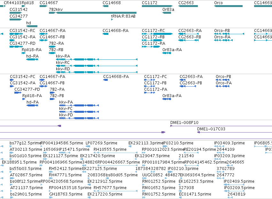Click the CG14667-PB protein label
The height and width of the screenshot is (199, 272).
pos(52,83)
